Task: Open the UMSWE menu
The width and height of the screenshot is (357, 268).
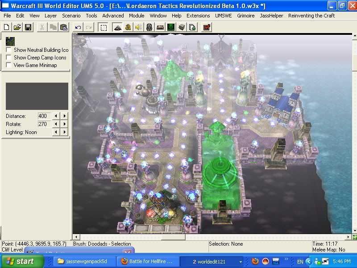Action: pyautogui.click(x=224, y=16)
